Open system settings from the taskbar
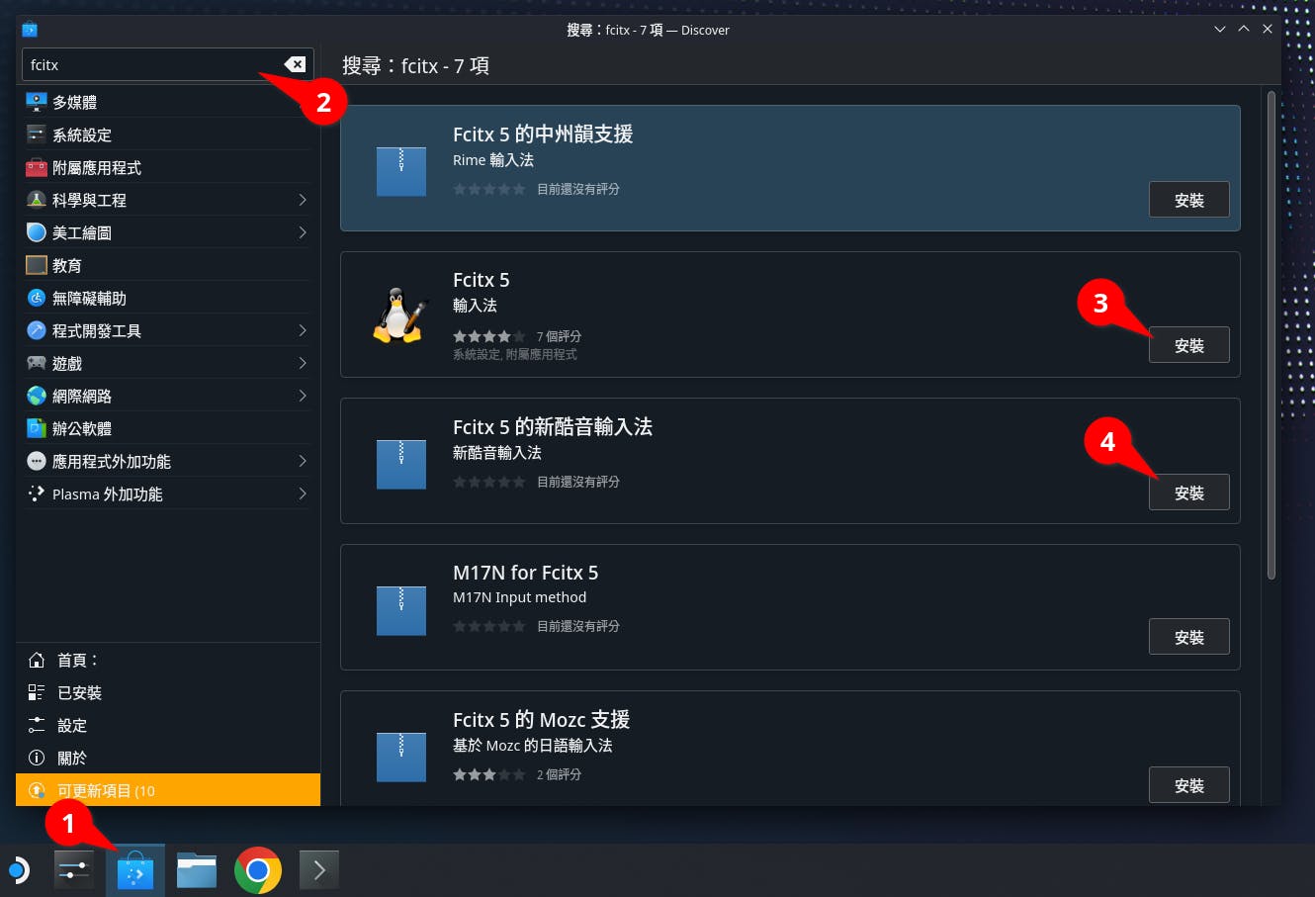The width and height of the screenshot is (1315, 897). pos(74,870)
